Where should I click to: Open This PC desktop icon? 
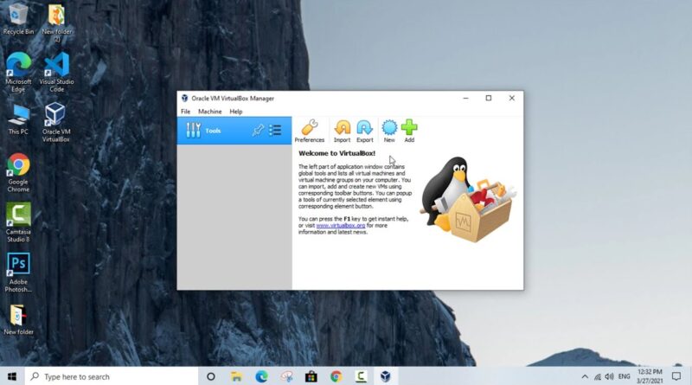[18, 119]
